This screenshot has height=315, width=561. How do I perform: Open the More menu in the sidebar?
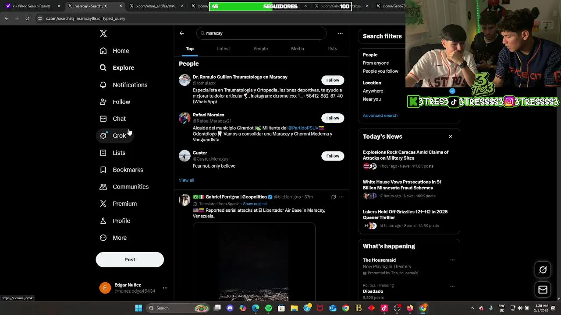point(113,238)
